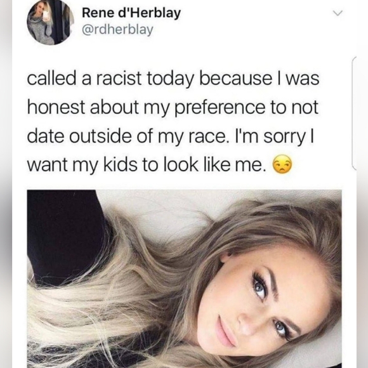This screenshot has height=368, width=368.
Task: Click the display name Rene d'Herblay
Action: (x=131, y=13)
